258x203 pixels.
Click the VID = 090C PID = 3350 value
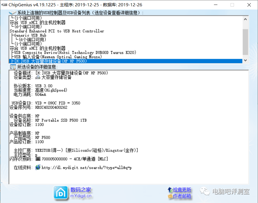click(57, 103)
